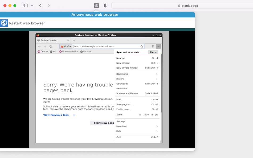The width and height of the screenshot is (253, 158).
Task: Open Add-ons and themes
Action: [137, 93]
